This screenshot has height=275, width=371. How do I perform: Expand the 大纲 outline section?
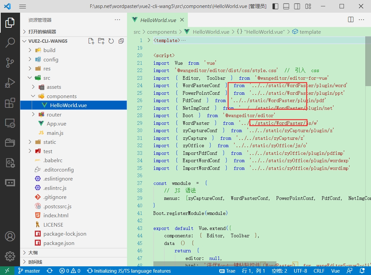33,253
